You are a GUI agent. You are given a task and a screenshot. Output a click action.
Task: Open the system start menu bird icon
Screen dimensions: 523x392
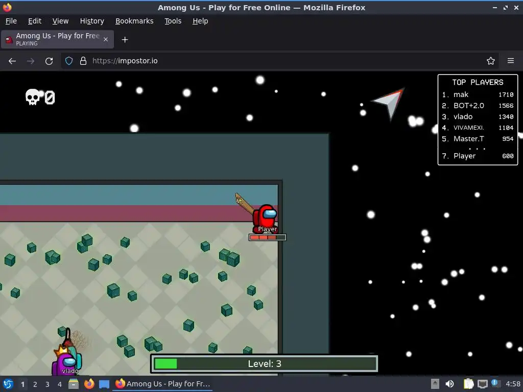(x=8, y=384)
